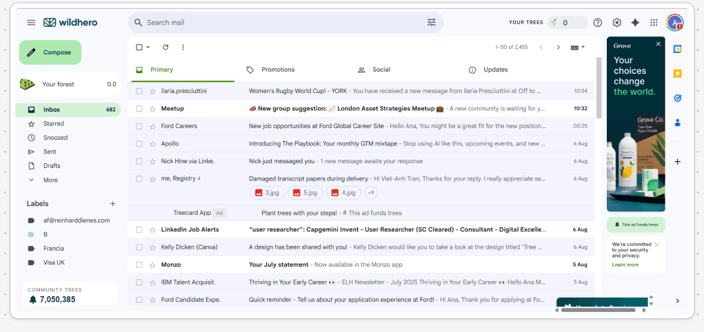Select the ilaria.presciuttini email checkbox
The image size is (704, 332).
click(139, 91)
